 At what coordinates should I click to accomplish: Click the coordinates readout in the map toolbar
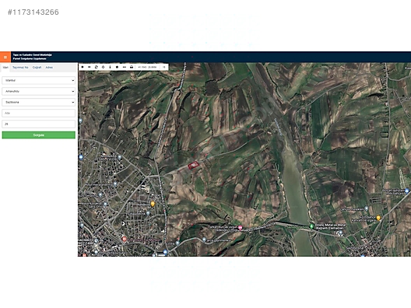pyautogui.click(x=147, y=67)
